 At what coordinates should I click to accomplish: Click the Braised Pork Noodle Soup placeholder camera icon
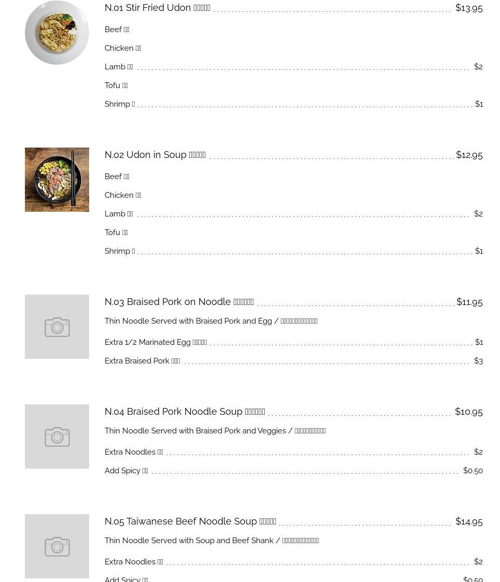click(x=57, y=437)
